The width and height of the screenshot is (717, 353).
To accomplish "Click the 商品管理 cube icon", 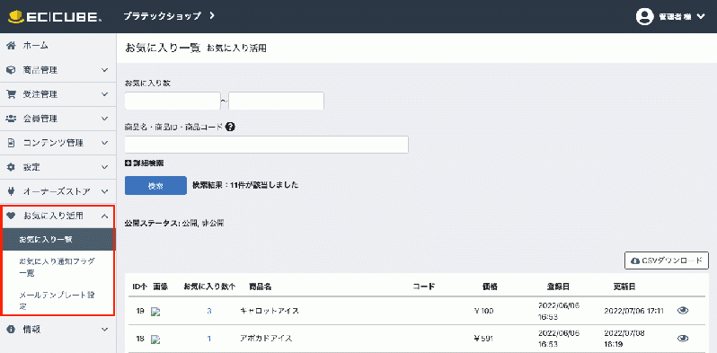I will click(12, 70).
